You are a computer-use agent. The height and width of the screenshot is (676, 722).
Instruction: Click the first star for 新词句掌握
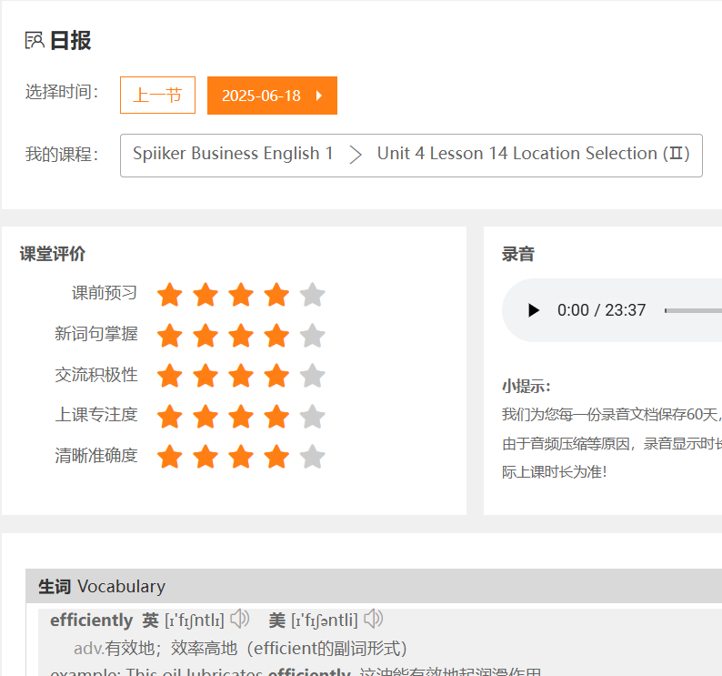tap(170, 336)
